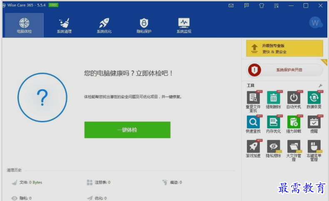Open the 强力卸载 program uninstaller tool

[294, 124]
